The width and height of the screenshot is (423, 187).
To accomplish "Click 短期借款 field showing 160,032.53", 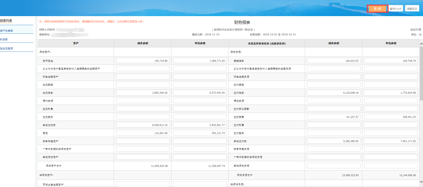I will [334, 61].
